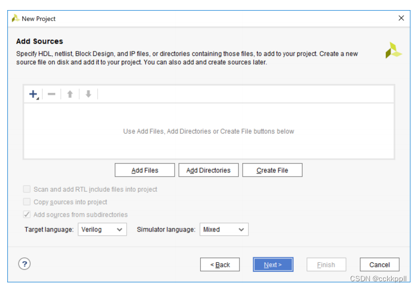The width and height of the screenshot is (415, 288).
Task: Click the Simulator language label
Action: 166,229
